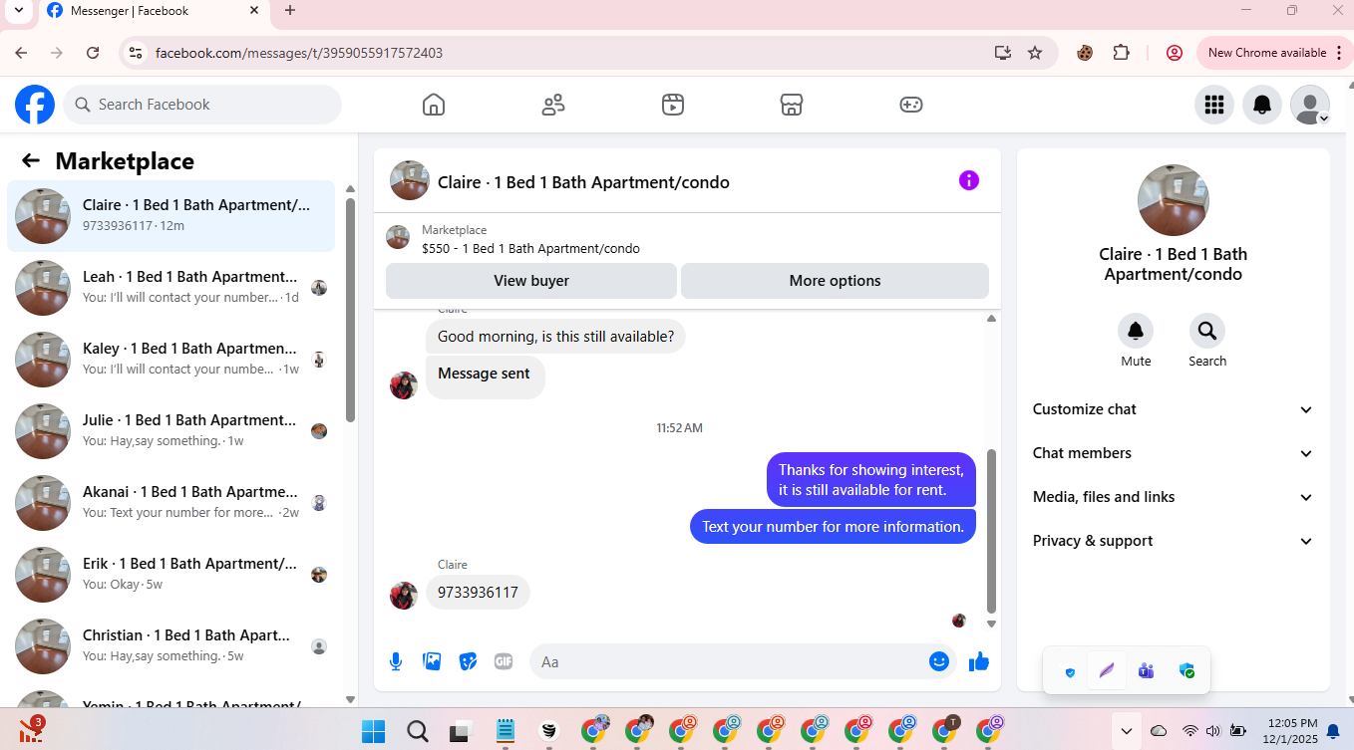Send a voice clip with microphone icon
1354x750 pixels.
pyautogui.click(x=396, y=661)
